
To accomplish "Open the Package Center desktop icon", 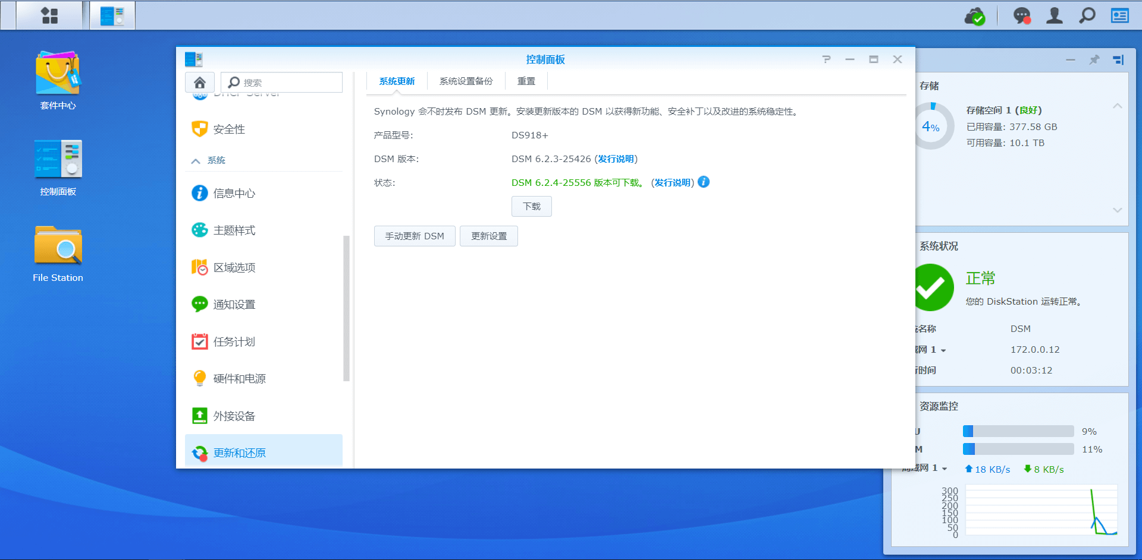I will click(58, 74).
